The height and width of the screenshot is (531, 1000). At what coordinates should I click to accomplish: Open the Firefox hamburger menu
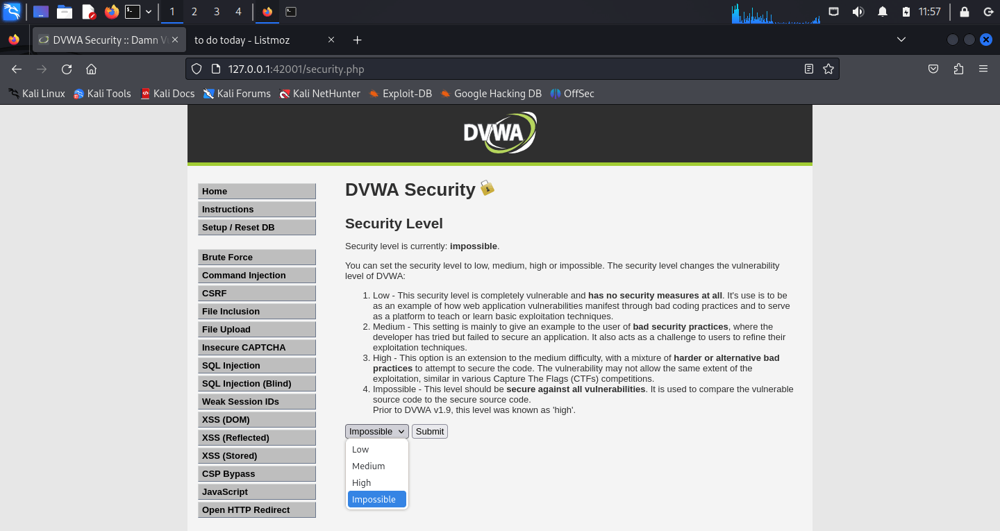(983, 69)
